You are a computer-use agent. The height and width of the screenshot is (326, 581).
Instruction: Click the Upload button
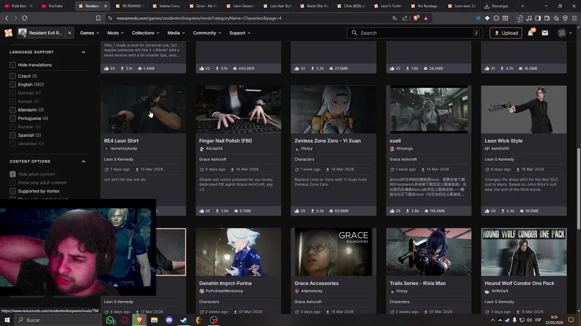[x=506, y=33]
